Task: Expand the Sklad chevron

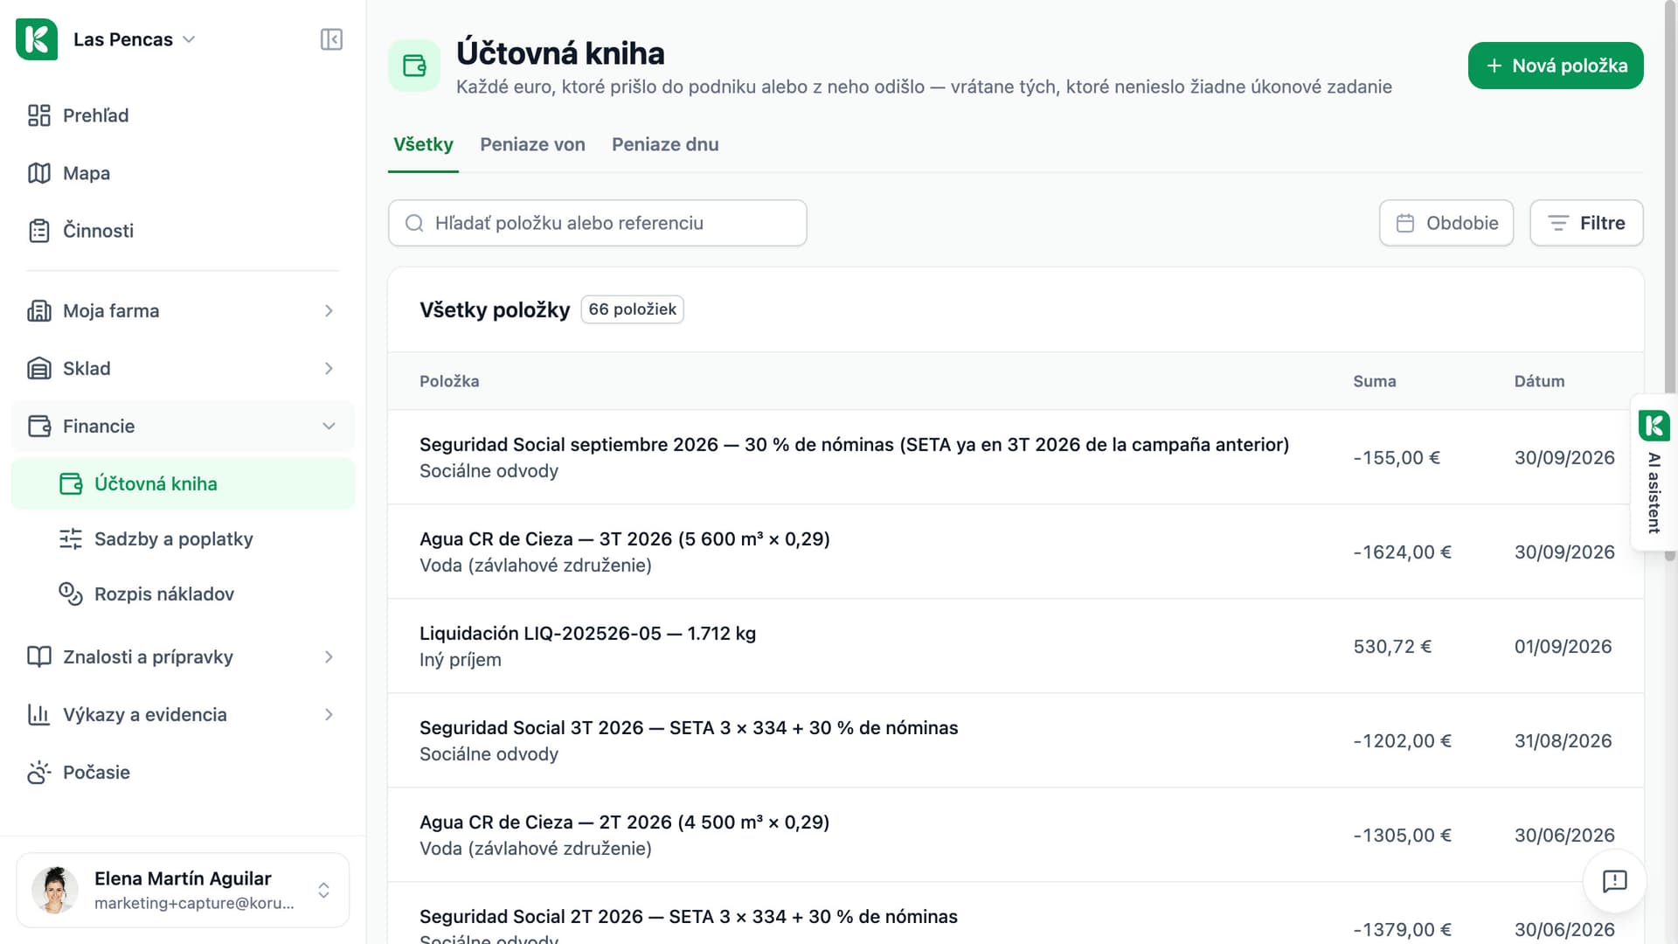Action: [329, 369]
